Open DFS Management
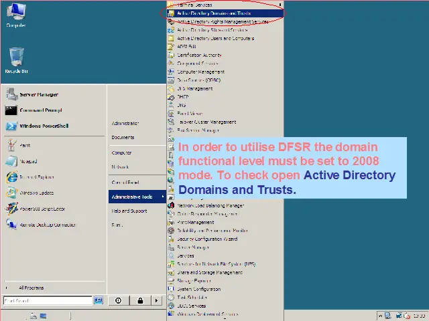Screen dimensions: 429x321 (225, 88)
